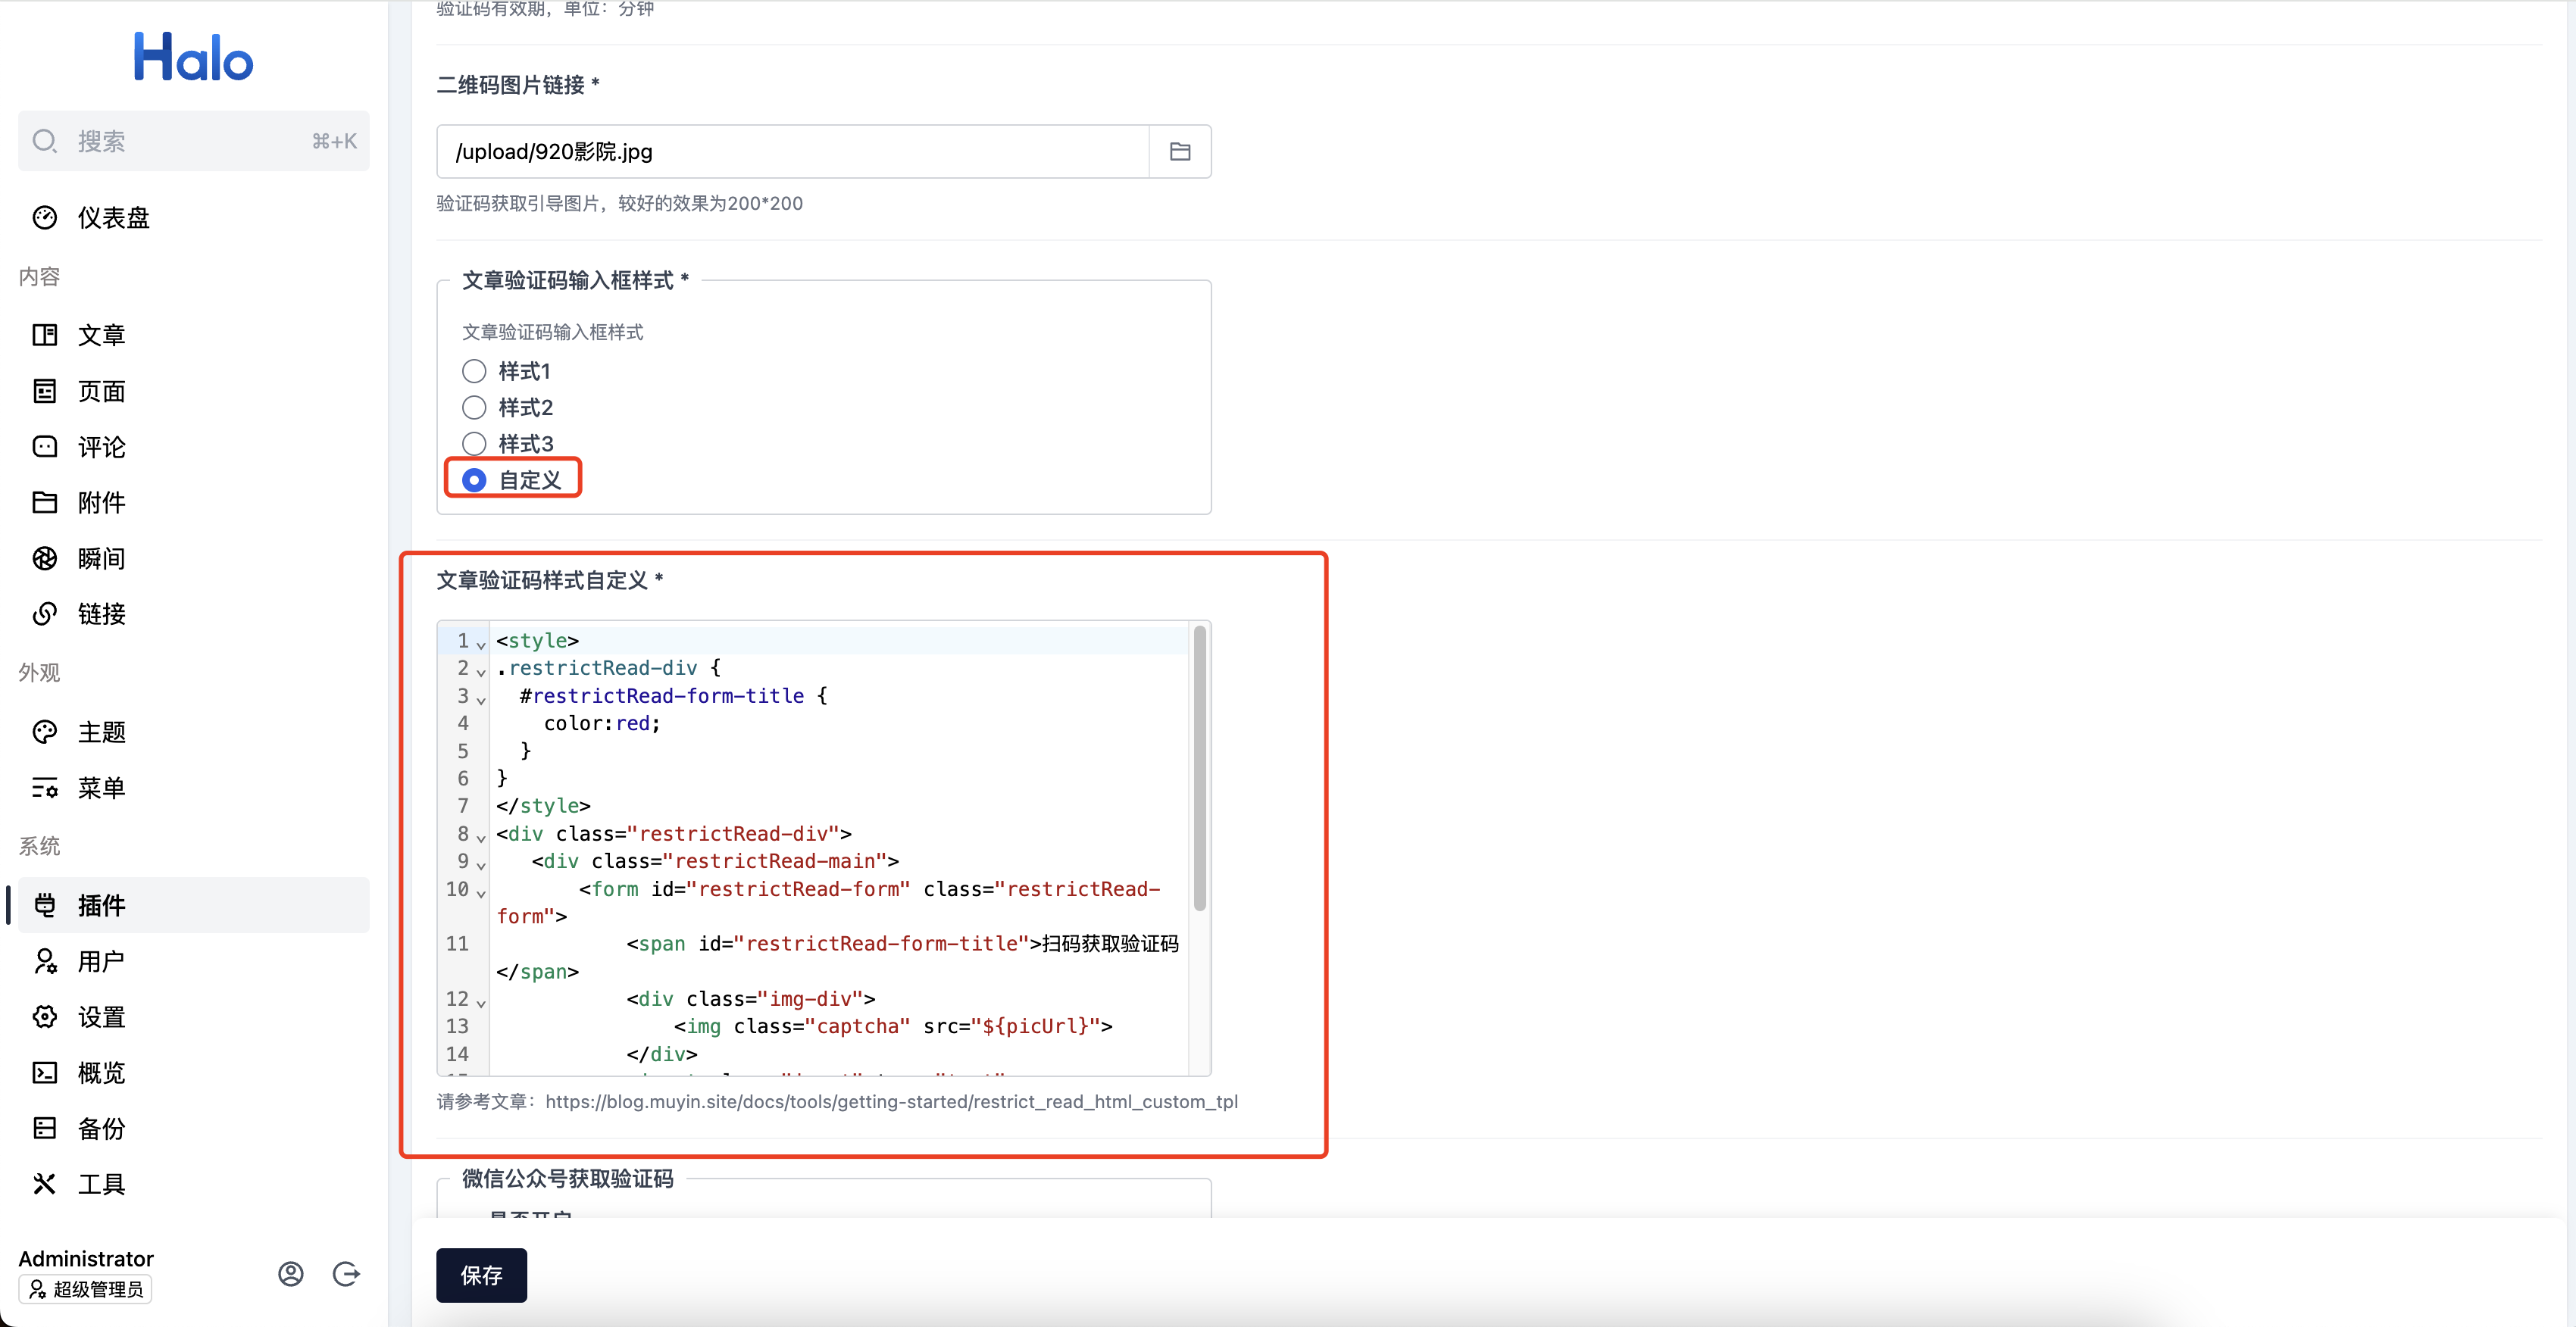This screenshot has width=2576, height=1327.
Task: Click the 页面 pages icon
Action: 45,391
